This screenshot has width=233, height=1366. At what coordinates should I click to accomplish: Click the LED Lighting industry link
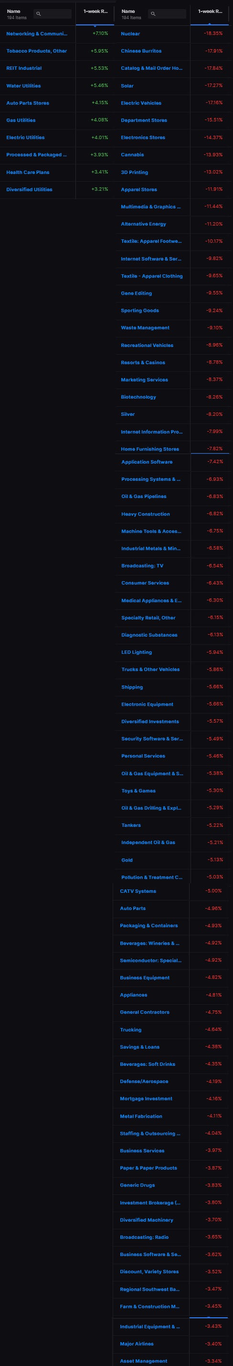[137, 653]
